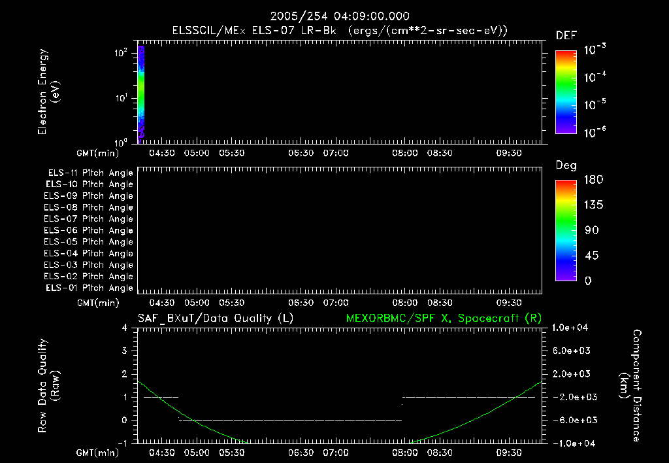
Task: Click the Electron Energy (eV) axis label
Action: [x=48, y=92]
